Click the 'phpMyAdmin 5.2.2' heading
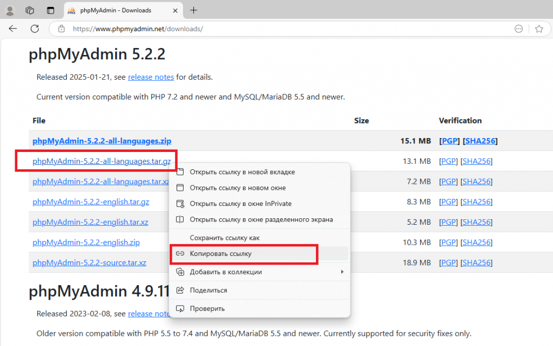This screenshot has width=553, height=346. tap(97, 54)
